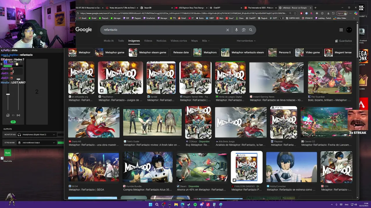
Task: Apply the Metaphors suggestion chip
Action: pos(206,52)
